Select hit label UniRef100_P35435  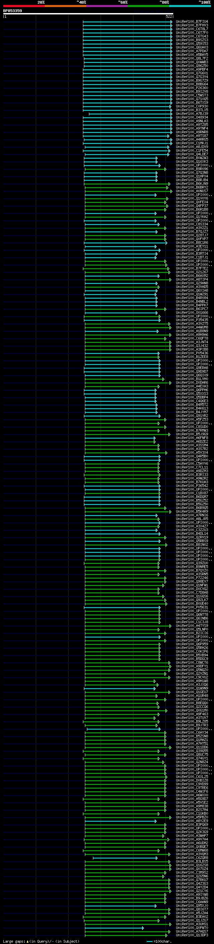(192, 320)
